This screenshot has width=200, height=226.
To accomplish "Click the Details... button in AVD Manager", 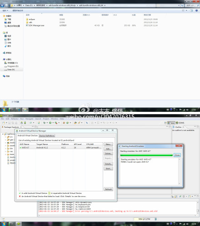I will coord(108,164).
